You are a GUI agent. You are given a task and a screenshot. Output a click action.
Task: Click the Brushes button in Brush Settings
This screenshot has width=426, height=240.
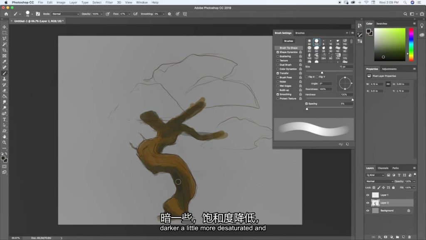tap(288, 41)
